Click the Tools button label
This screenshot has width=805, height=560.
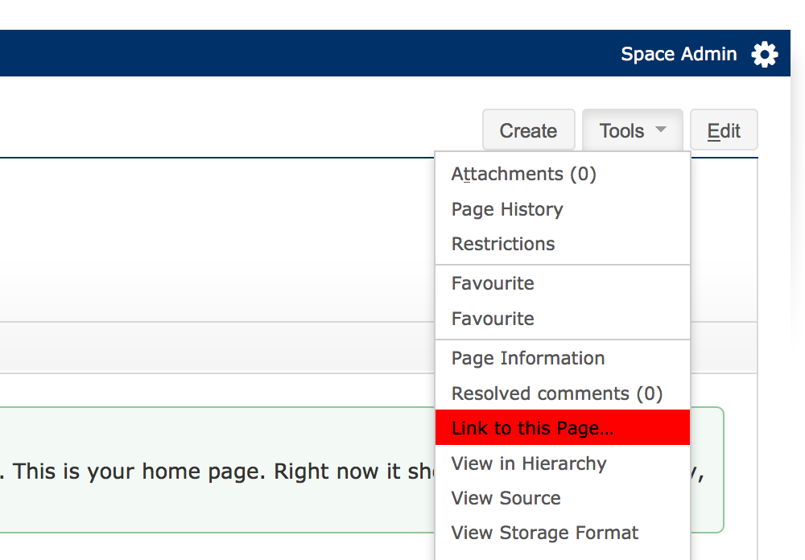point(621,131)
